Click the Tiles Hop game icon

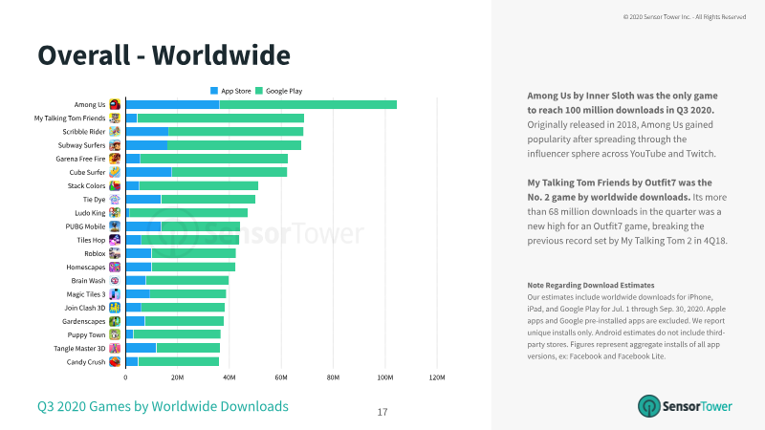[x=115, y=240]
